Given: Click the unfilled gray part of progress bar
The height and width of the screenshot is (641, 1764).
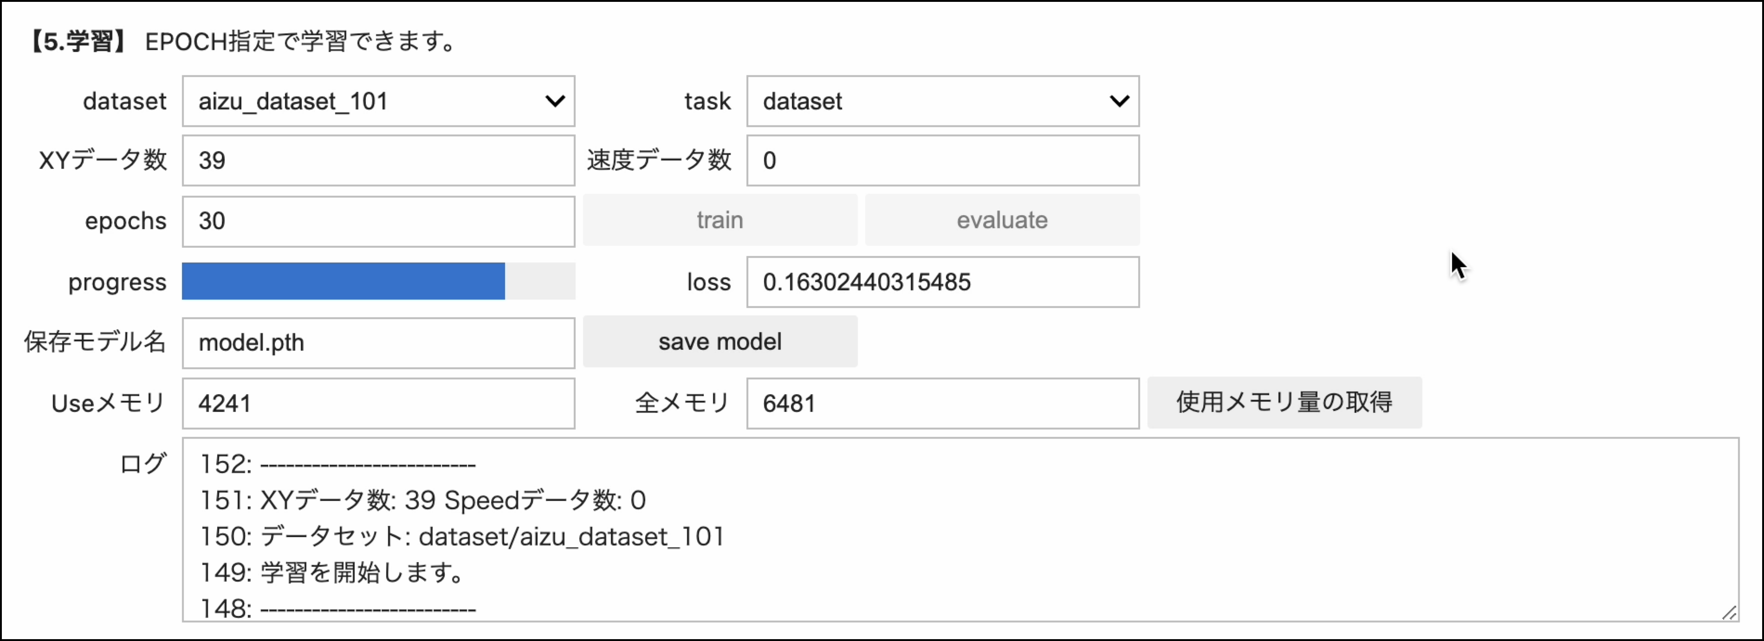Looking at the screenshot, I should pos(539,281).
